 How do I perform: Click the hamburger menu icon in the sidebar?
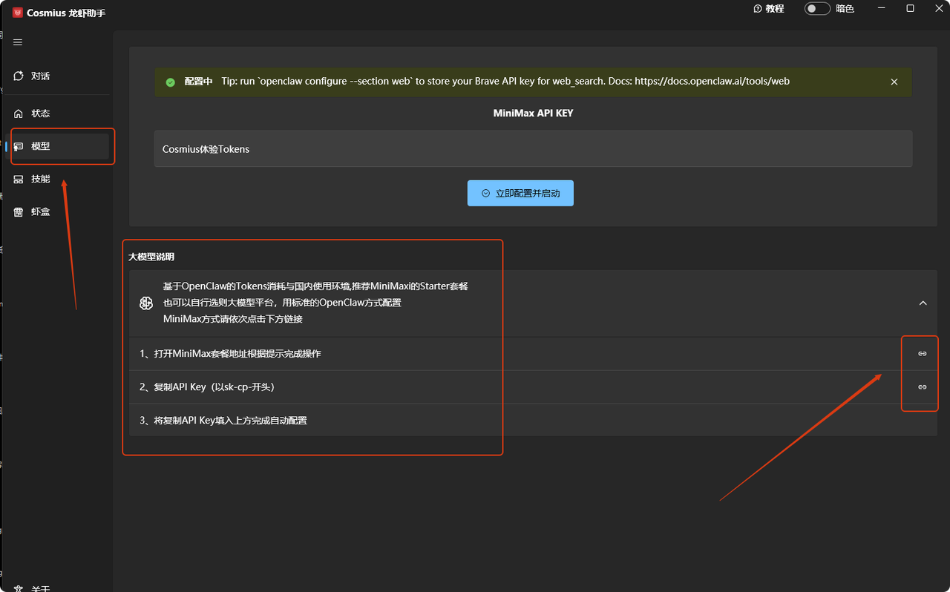18,42
